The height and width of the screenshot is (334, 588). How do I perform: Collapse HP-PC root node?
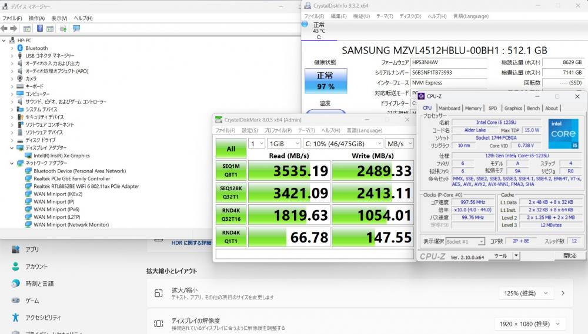tap(4, 41)
